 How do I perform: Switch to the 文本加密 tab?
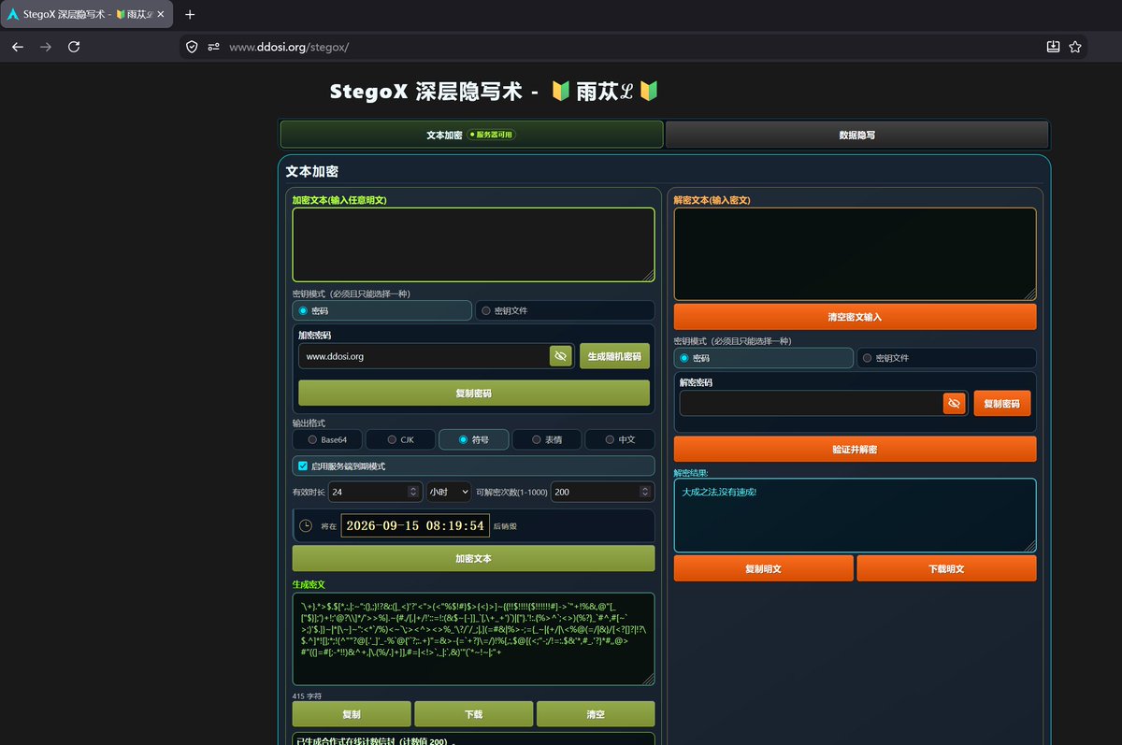click(x=471, y=135)
